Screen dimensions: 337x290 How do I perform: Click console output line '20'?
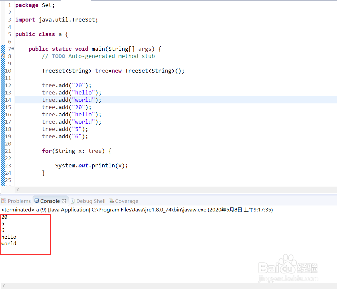(4, 217)
